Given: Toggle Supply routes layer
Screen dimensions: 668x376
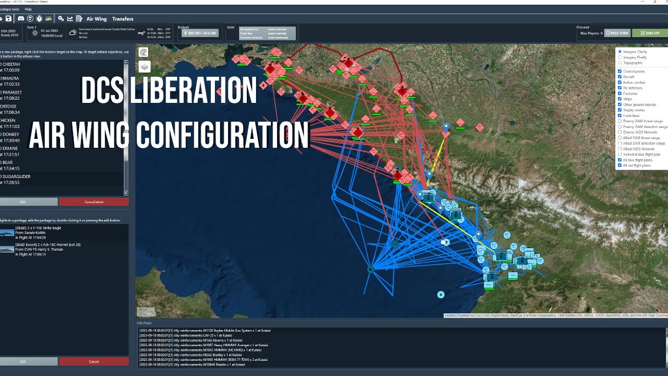Looking at the screenshot, I should (619, 110).
